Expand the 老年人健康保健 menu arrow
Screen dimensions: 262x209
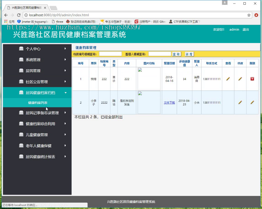[x=65, y=146]
